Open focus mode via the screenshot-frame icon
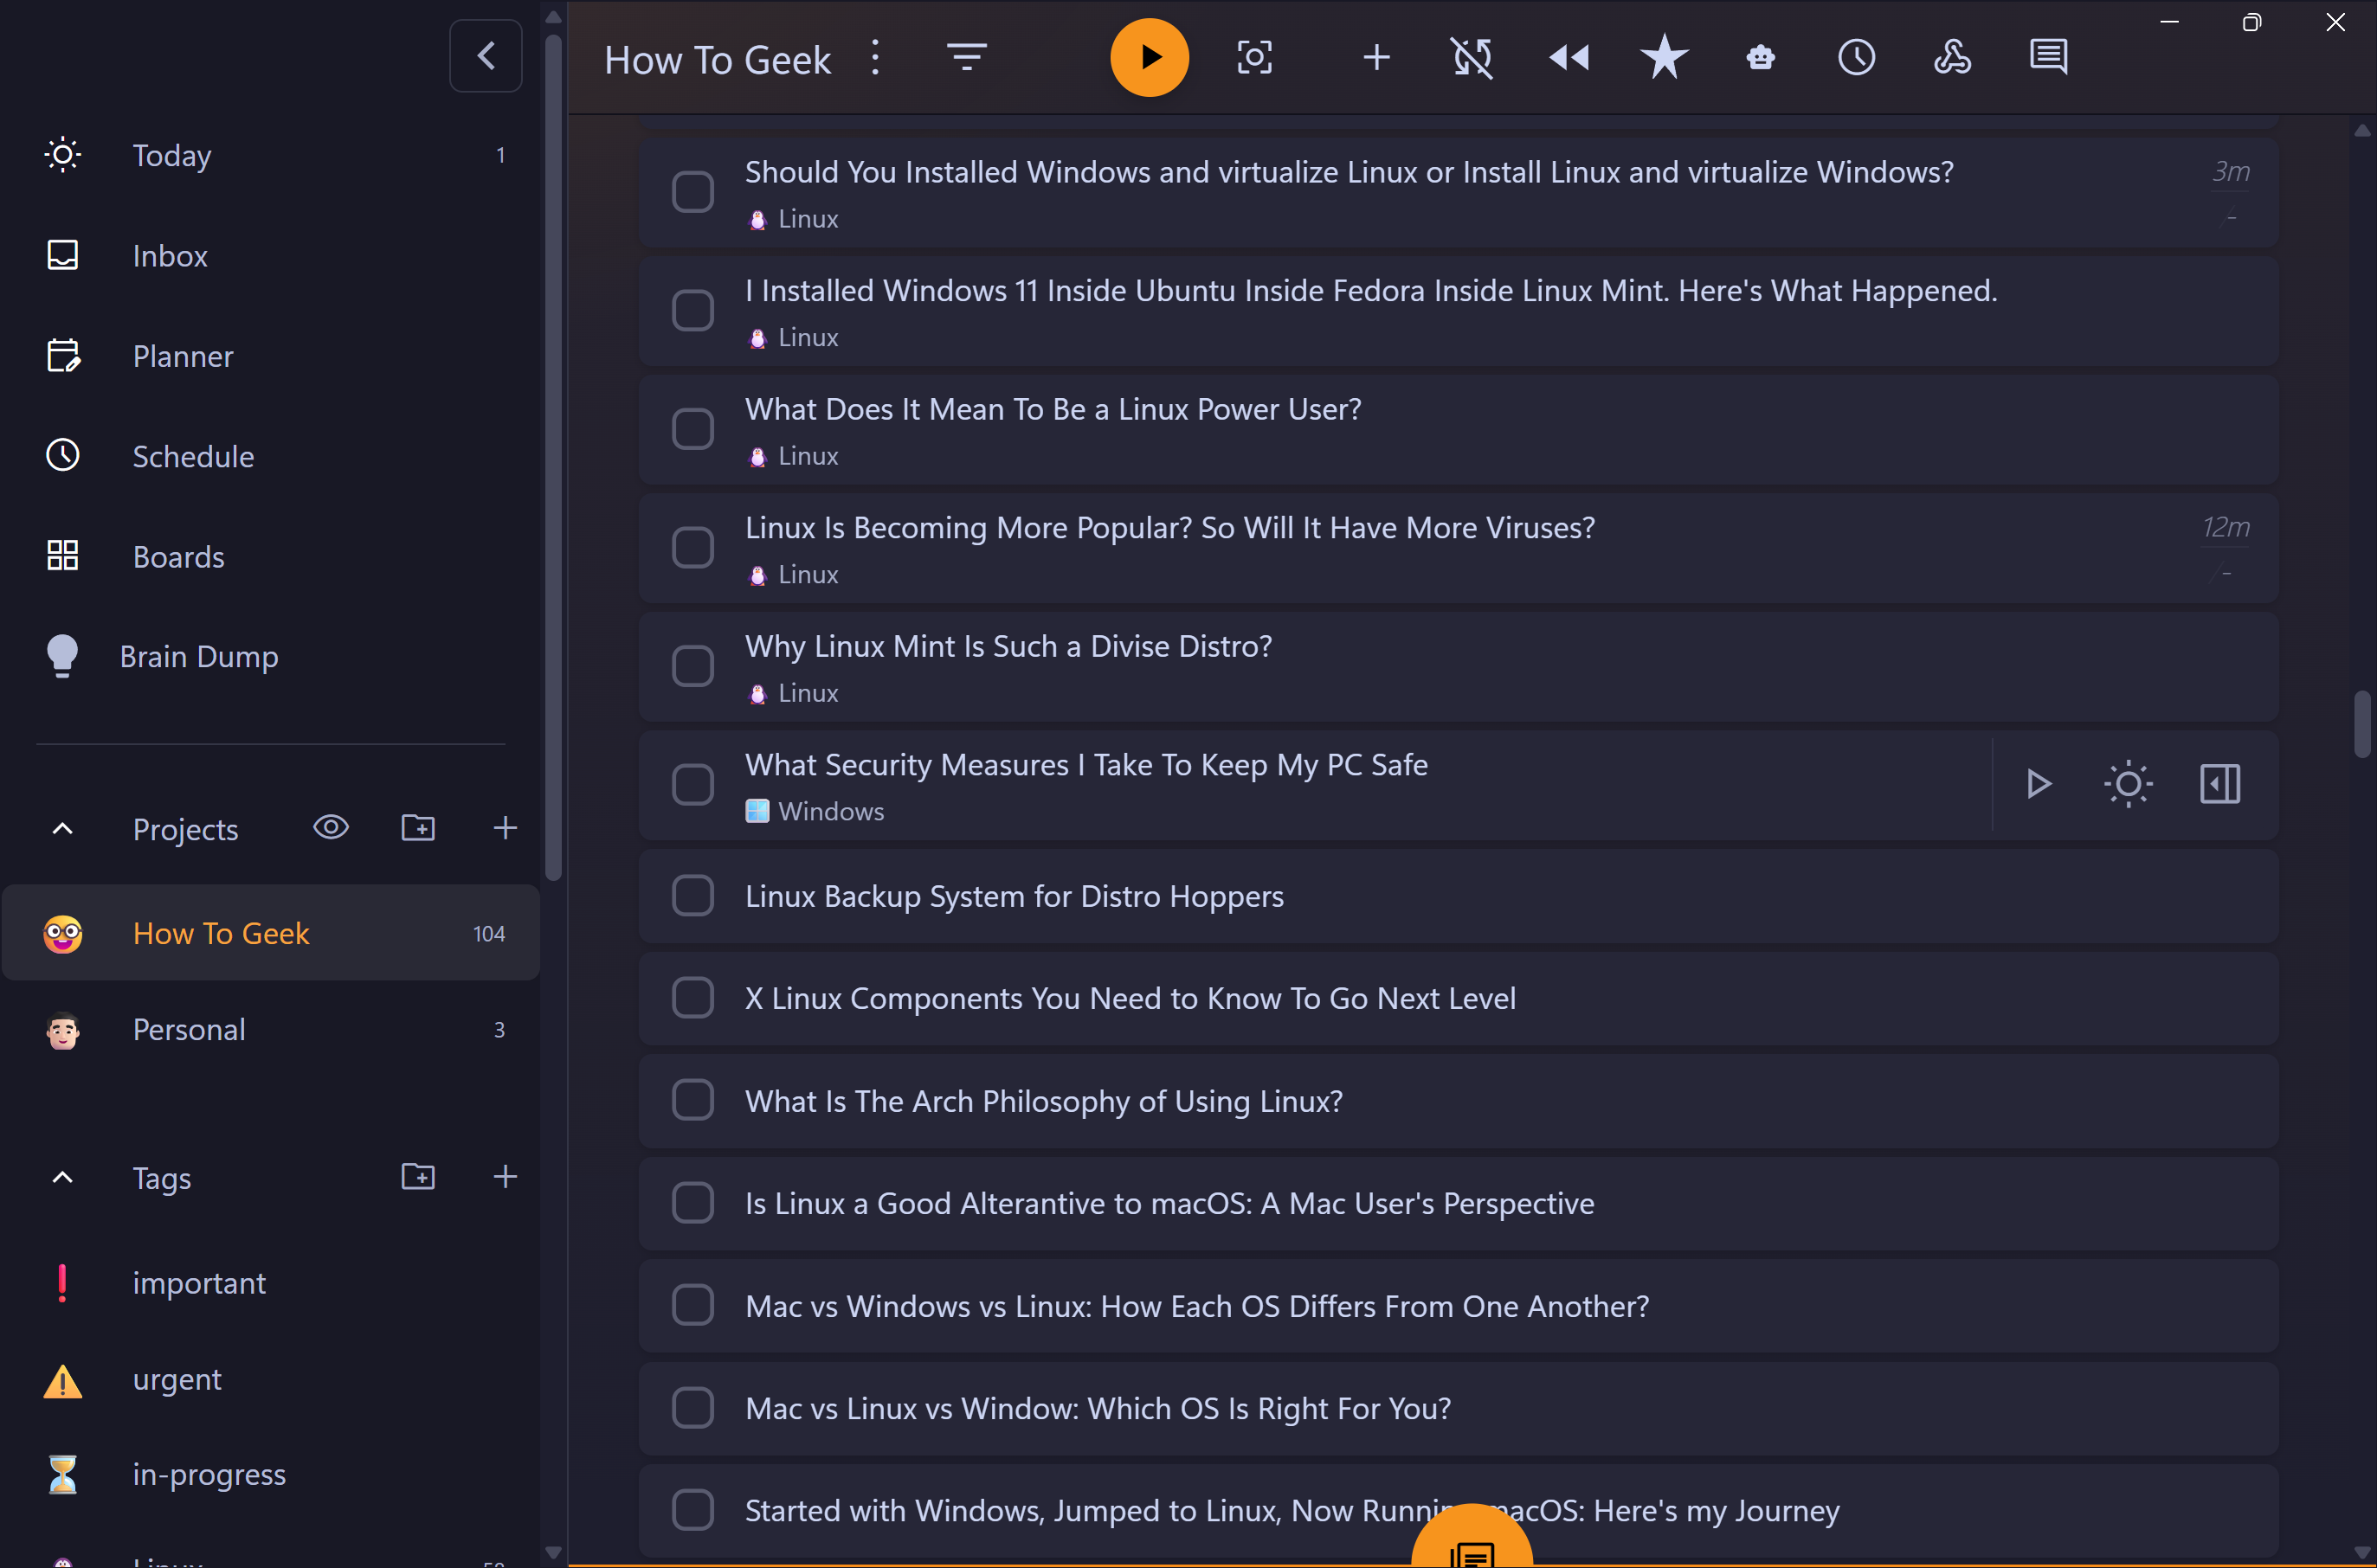Screen dimensions: 2377x1568 [1254, 57]
